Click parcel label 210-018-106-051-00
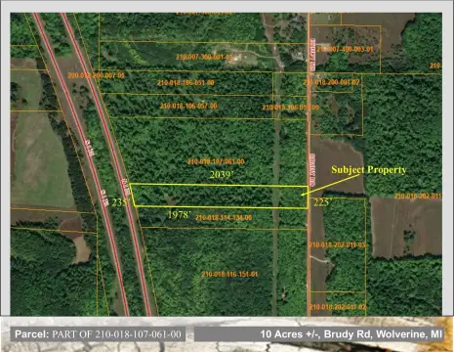 point(186,83)
